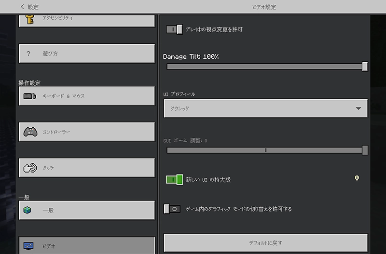Click the dropdown arrow on クラシック
This screenshot has width=386, height=254.
[358, 108]
